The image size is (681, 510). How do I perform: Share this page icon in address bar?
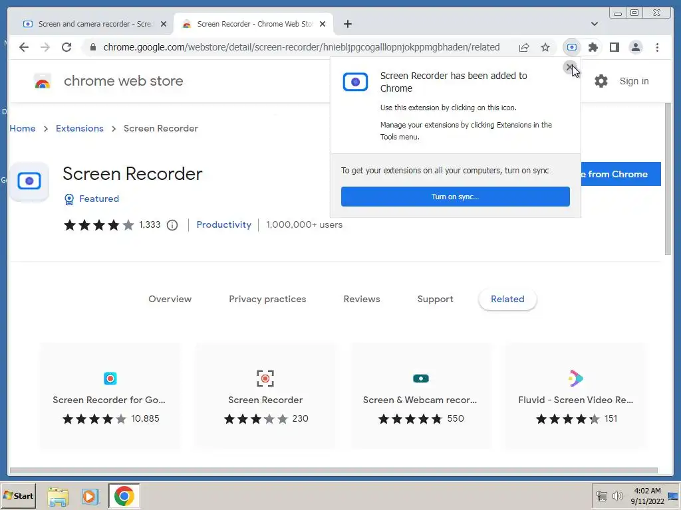click(524, 47)
